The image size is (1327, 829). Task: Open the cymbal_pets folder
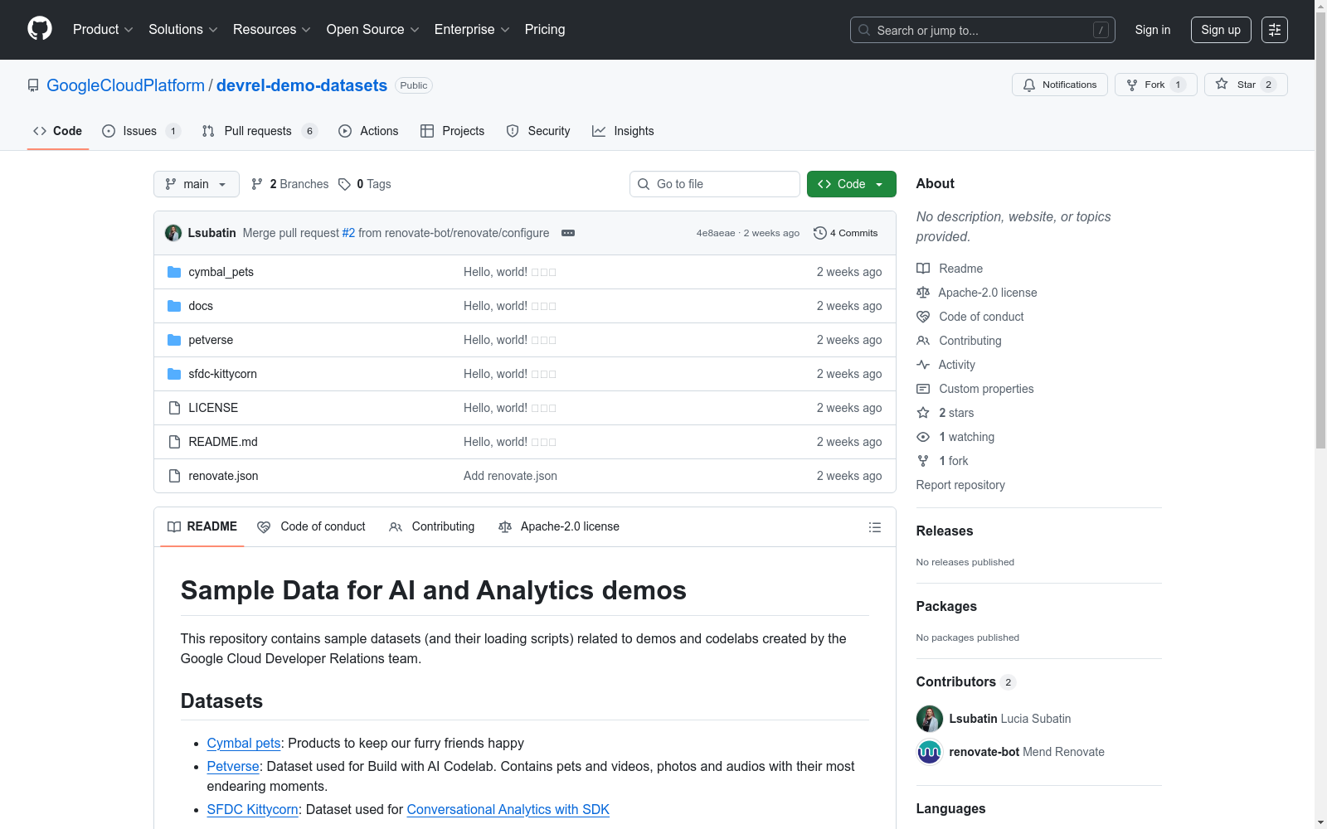(x=221, y=272)
